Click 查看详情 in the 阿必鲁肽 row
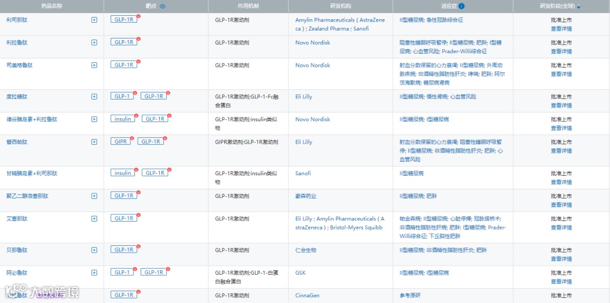Image resolution: width=610 pixels, height=303 pixels. pos(561,282)
